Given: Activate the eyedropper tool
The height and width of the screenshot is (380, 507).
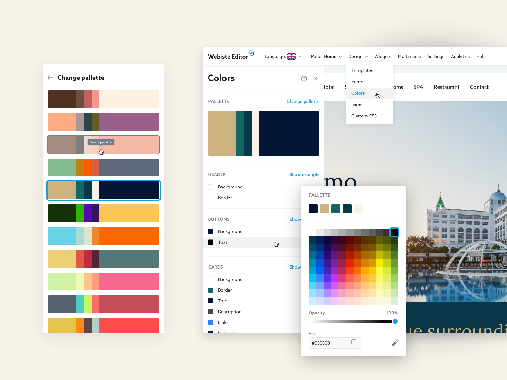Looking at the screenshot, I should pos(395,343).
